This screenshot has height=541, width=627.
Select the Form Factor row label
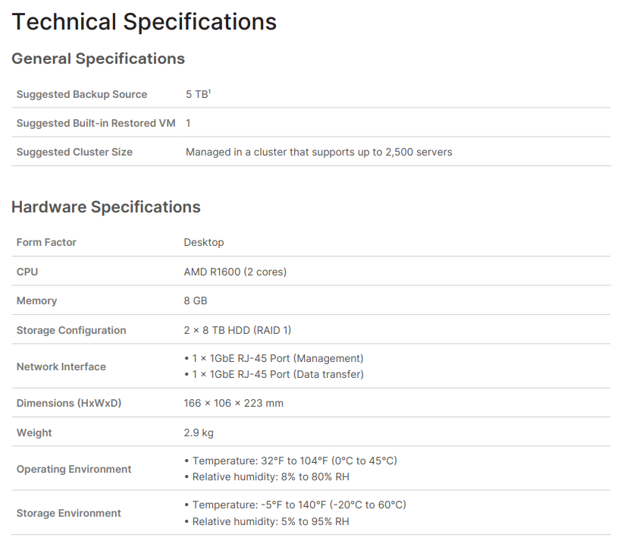(x=46, y=242)
